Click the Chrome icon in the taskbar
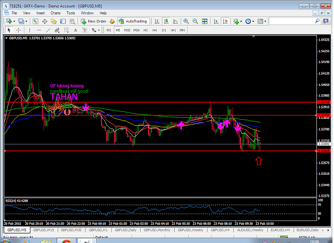The image size is (334, 243). [x=66, y=241]
